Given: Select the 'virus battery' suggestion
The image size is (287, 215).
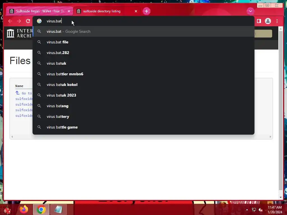Looking at the screenshot, I should [143, 116].
